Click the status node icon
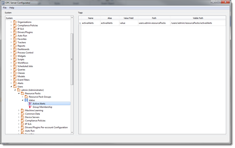This screenshot has height=148, width=235. click(26, 100)
